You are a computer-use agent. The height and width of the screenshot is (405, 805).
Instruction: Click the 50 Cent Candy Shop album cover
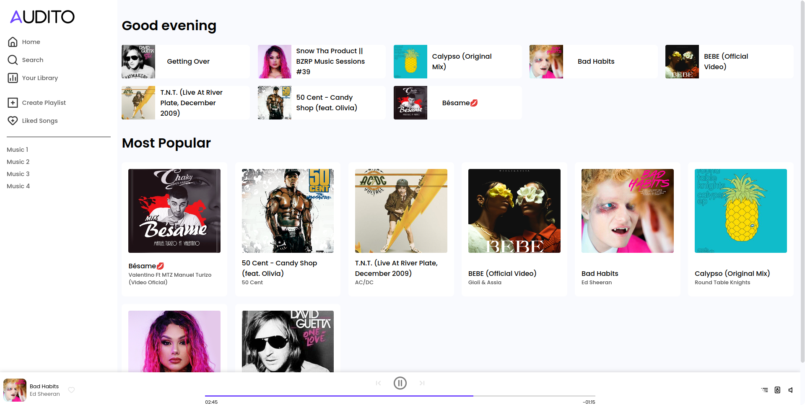288,211
